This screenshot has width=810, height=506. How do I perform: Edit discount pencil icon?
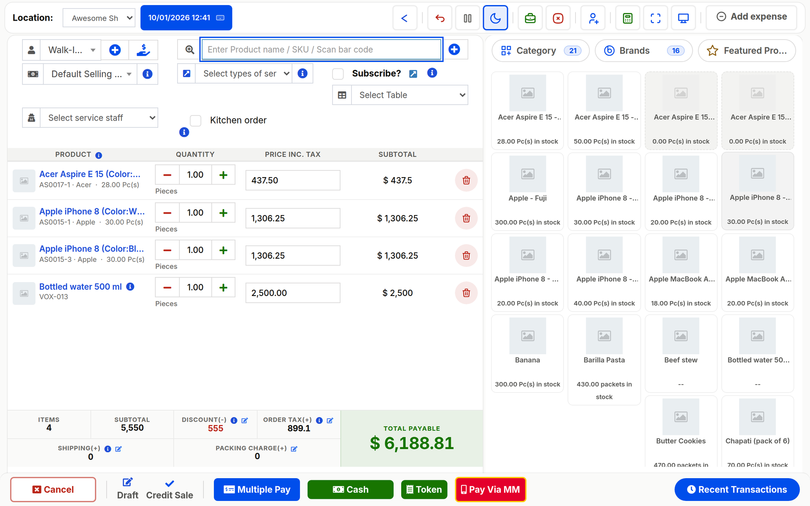[245, 420]
